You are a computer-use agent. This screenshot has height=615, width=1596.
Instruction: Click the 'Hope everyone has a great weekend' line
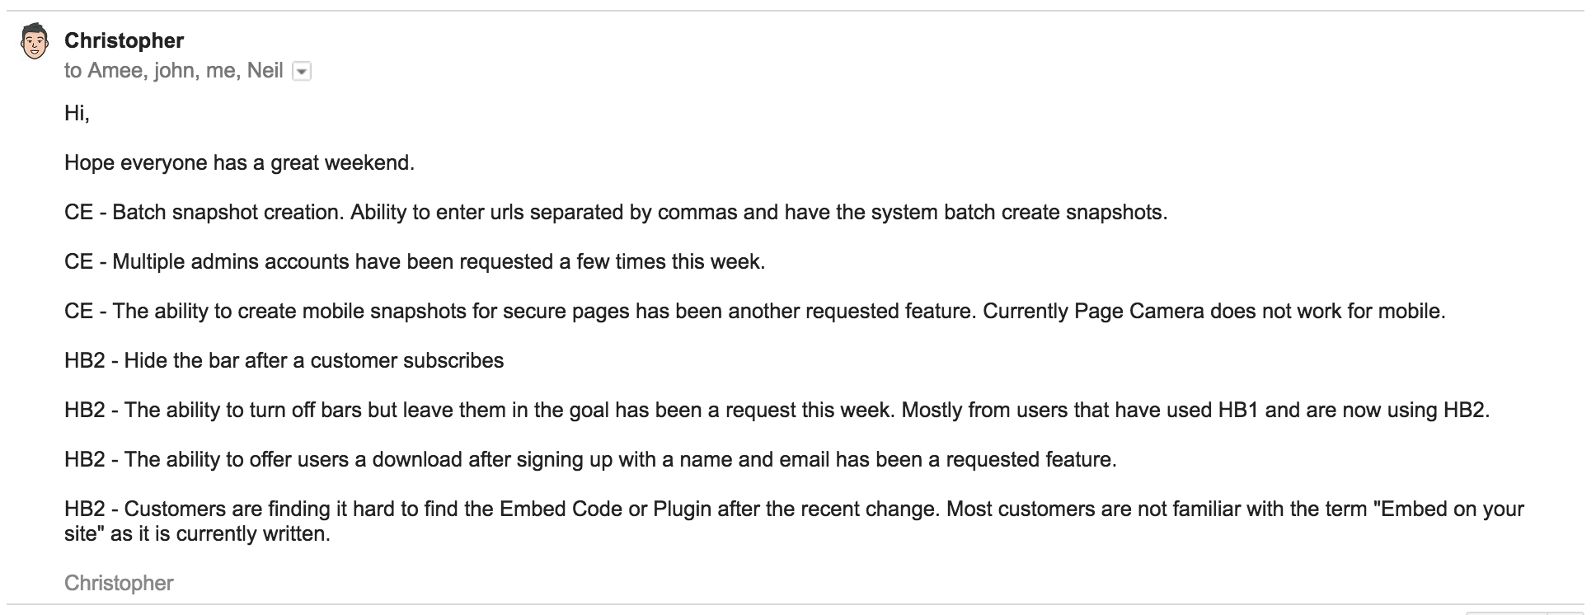pyautogui.click(x=239, y=162)
